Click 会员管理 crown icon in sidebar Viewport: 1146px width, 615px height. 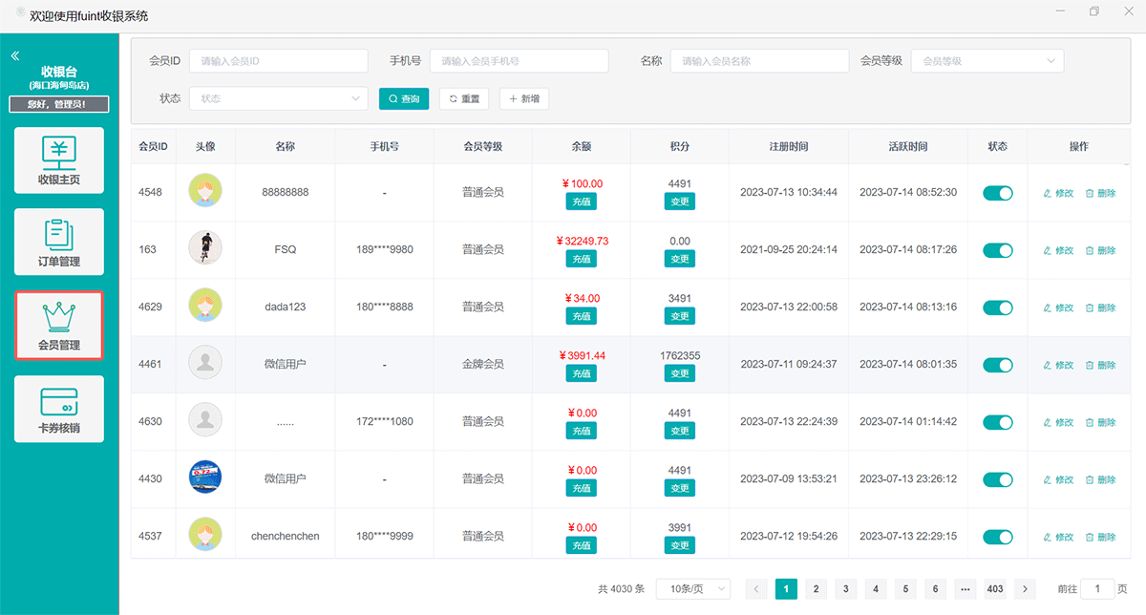59,315
